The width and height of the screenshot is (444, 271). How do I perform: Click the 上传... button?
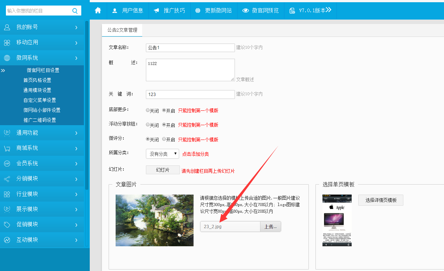coord(270,227)
